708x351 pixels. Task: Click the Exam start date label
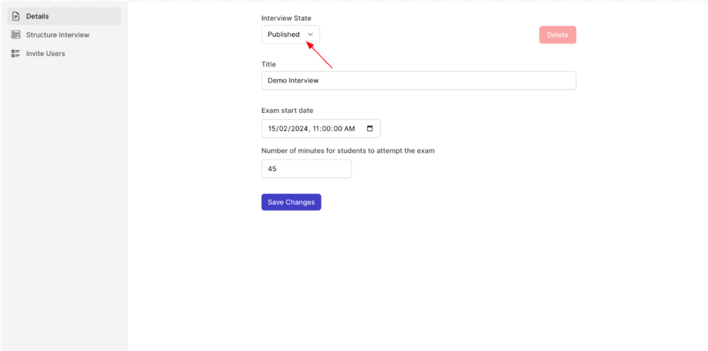pos(287,110)
